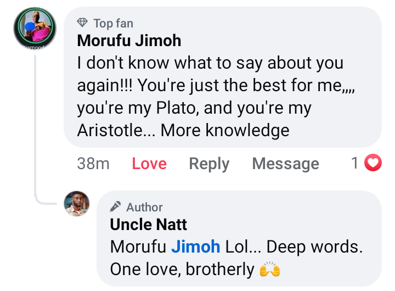The height and width of the screenshot is (291, 395).
Task: Click the red heart reaction icon
Action: 374,163
